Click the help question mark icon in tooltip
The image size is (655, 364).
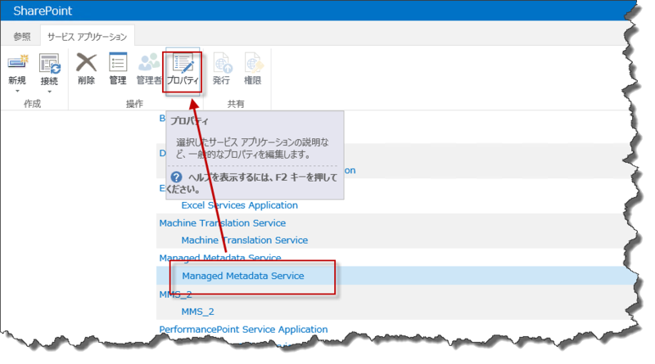176,177
